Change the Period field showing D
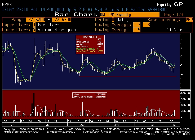The width and height of the screenshot is (195, 140). [113, 20]
